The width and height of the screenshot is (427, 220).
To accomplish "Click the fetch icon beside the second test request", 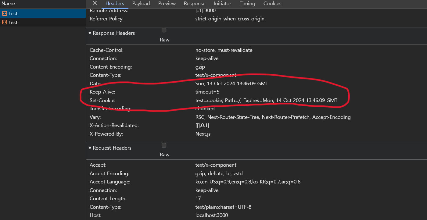I will [x=5, y=22].
